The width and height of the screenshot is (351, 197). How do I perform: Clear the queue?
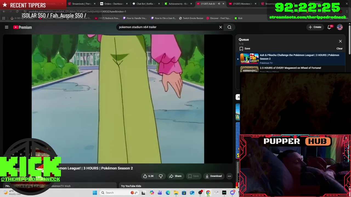pos(339,48)
